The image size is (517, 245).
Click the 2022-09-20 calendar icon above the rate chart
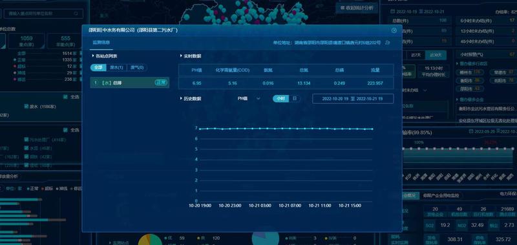pyautogui.click(x=472, y=132)
